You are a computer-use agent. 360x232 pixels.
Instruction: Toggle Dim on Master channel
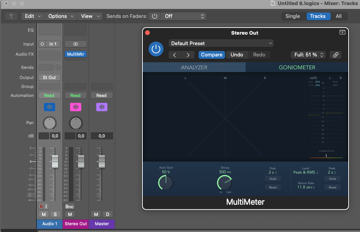coord(107,214)
